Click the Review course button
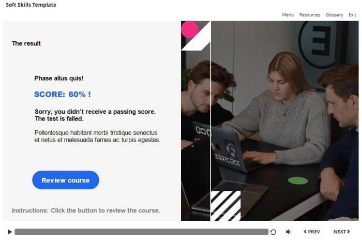The image size is (362, 243). coord(66,180)
